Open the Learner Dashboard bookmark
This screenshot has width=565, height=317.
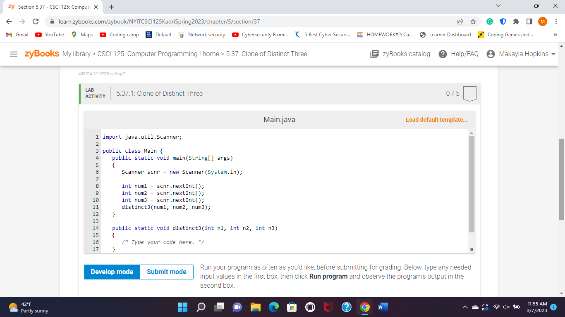coord(445,35)
